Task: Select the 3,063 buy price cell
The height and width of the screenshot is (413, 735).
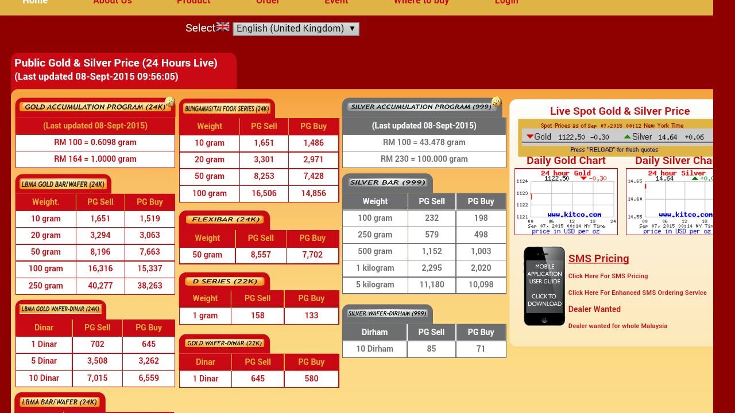Action: pyautogui.click(x=150, y=235)
